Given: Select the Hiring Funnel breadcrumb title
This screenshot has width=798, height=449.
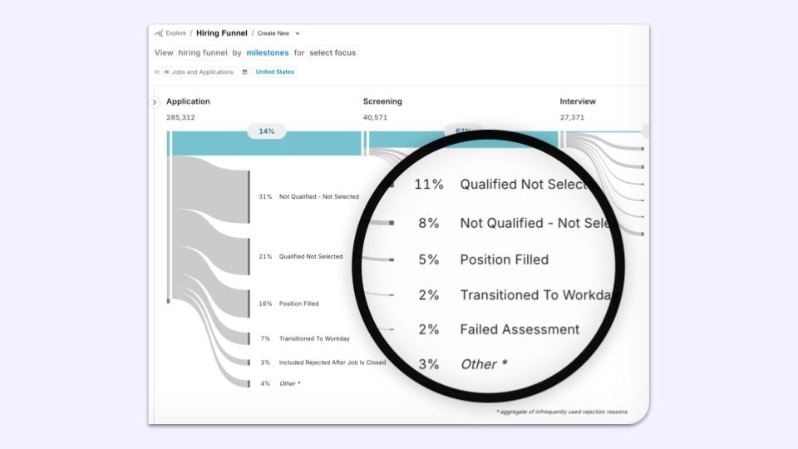Looking at the screenshot, I should 221,33.
